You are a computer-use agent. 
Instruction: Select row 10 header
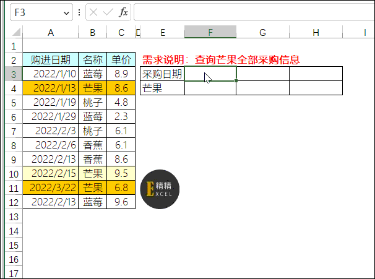[x=14, y=174]
